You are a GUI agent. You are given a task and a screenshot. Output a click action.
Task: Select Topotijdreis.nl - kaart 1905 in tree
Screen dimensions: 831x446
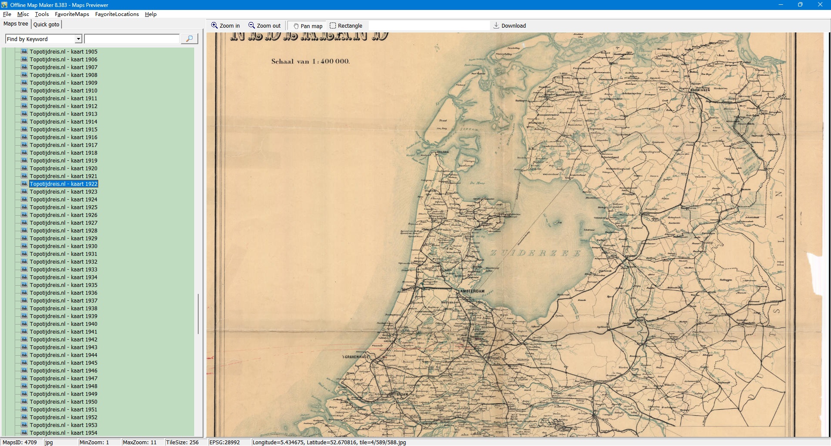tap(63, 52)
